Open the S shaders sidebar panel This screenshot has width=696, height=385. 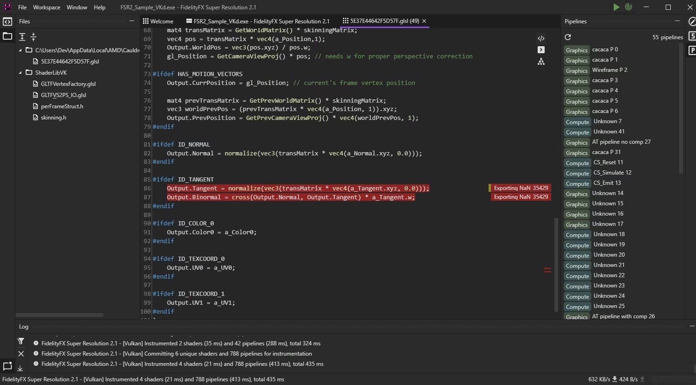point(692,36)
